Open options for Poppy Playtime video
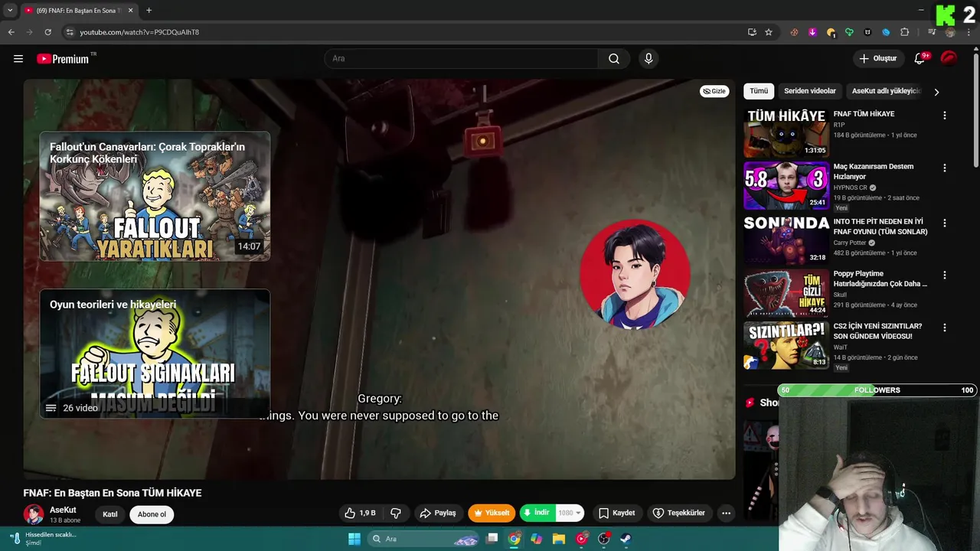This screenshot has width=980, height=551. coord(944,275)
